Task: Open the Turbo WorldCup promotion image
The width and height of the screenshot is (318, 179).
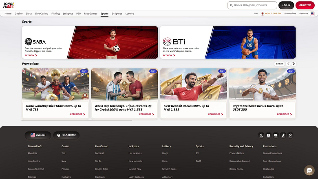Action: pos(55,84)
